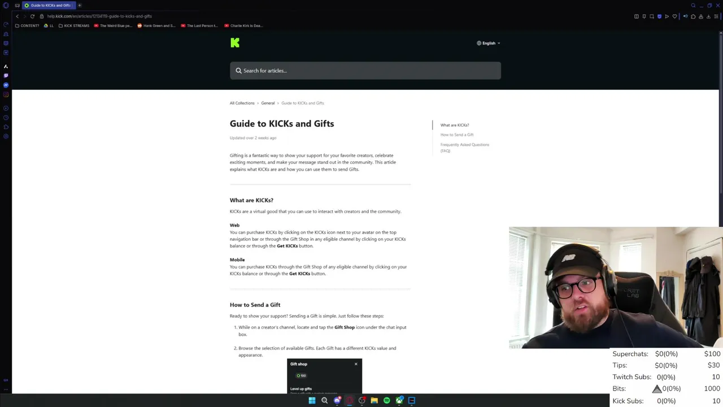The height and width of the screenshot is (407, 723).
Task: Click the magnifier icon in article search
Action: (x=238, y=71)
